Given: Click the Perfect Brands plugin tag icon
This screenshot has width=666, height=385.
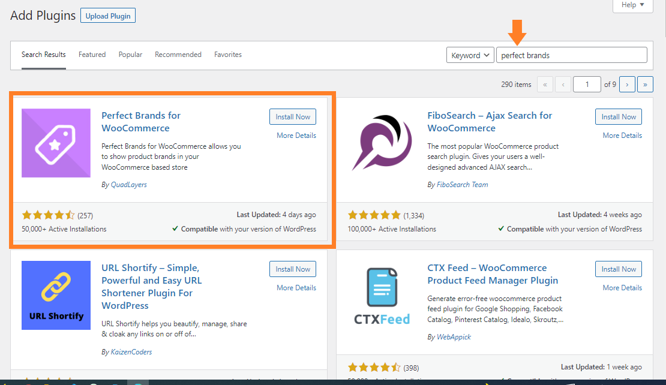Looking at the screenshot, I should pyautogui.click(x=56, y=143).
